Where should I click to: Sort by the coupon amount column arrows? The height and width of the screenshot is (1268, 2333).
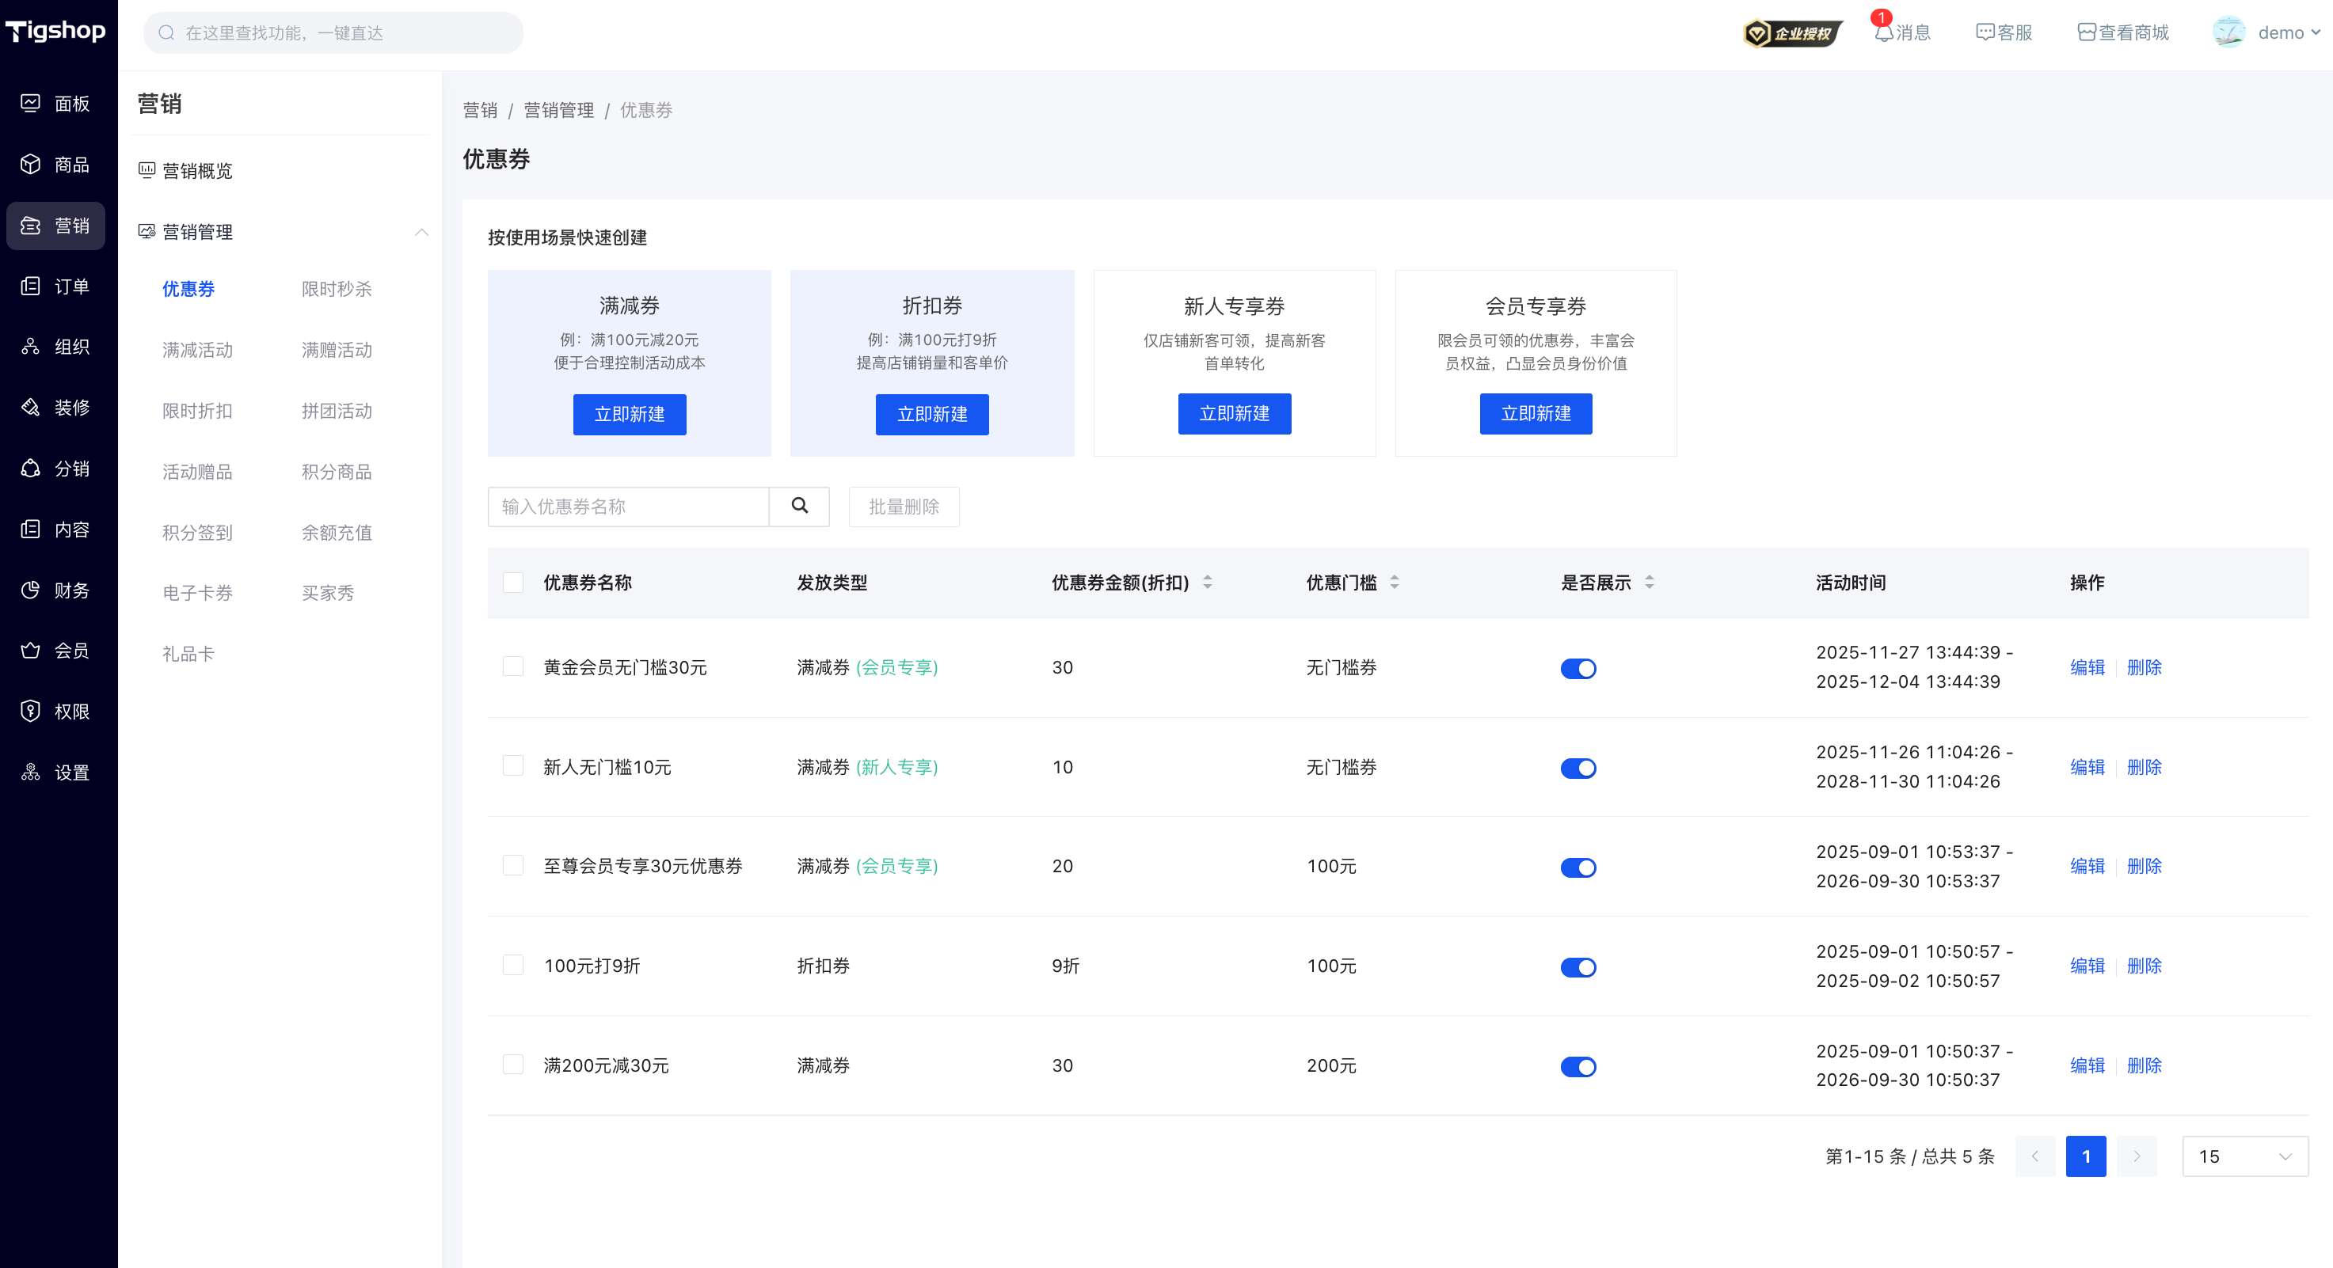[x=1207, y=582]
